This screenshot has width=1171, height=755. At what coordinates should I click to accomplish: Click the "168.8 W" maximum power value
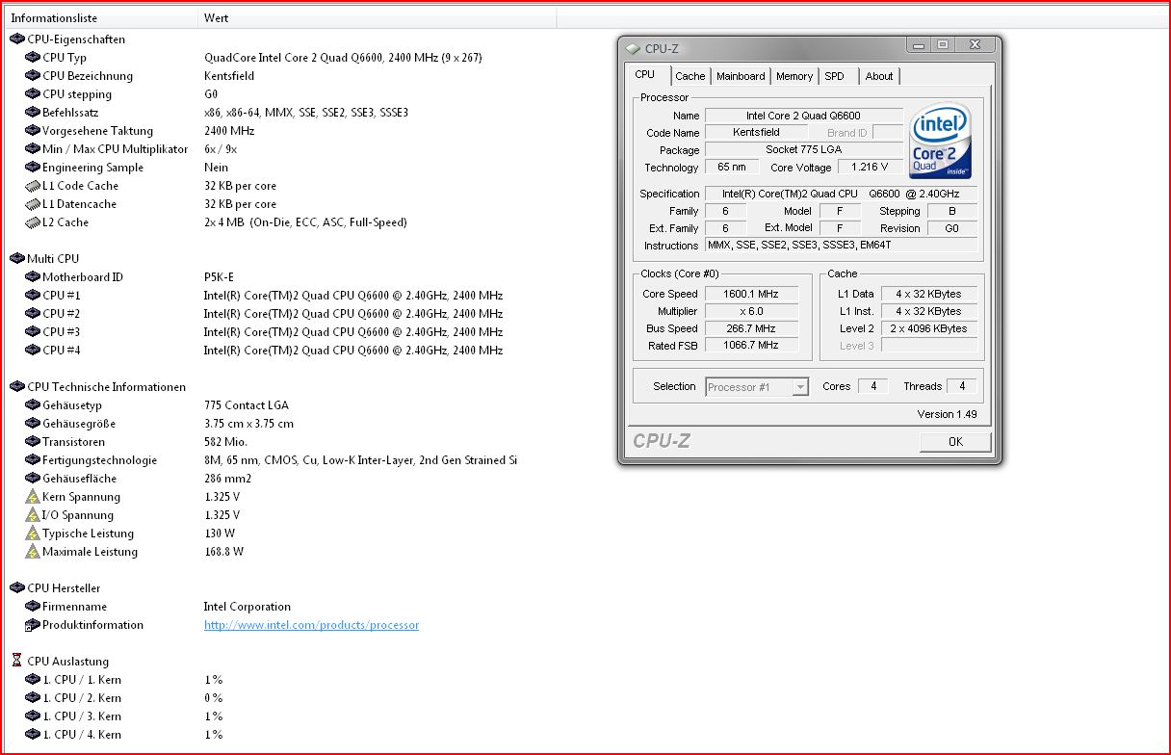[223, 552]
